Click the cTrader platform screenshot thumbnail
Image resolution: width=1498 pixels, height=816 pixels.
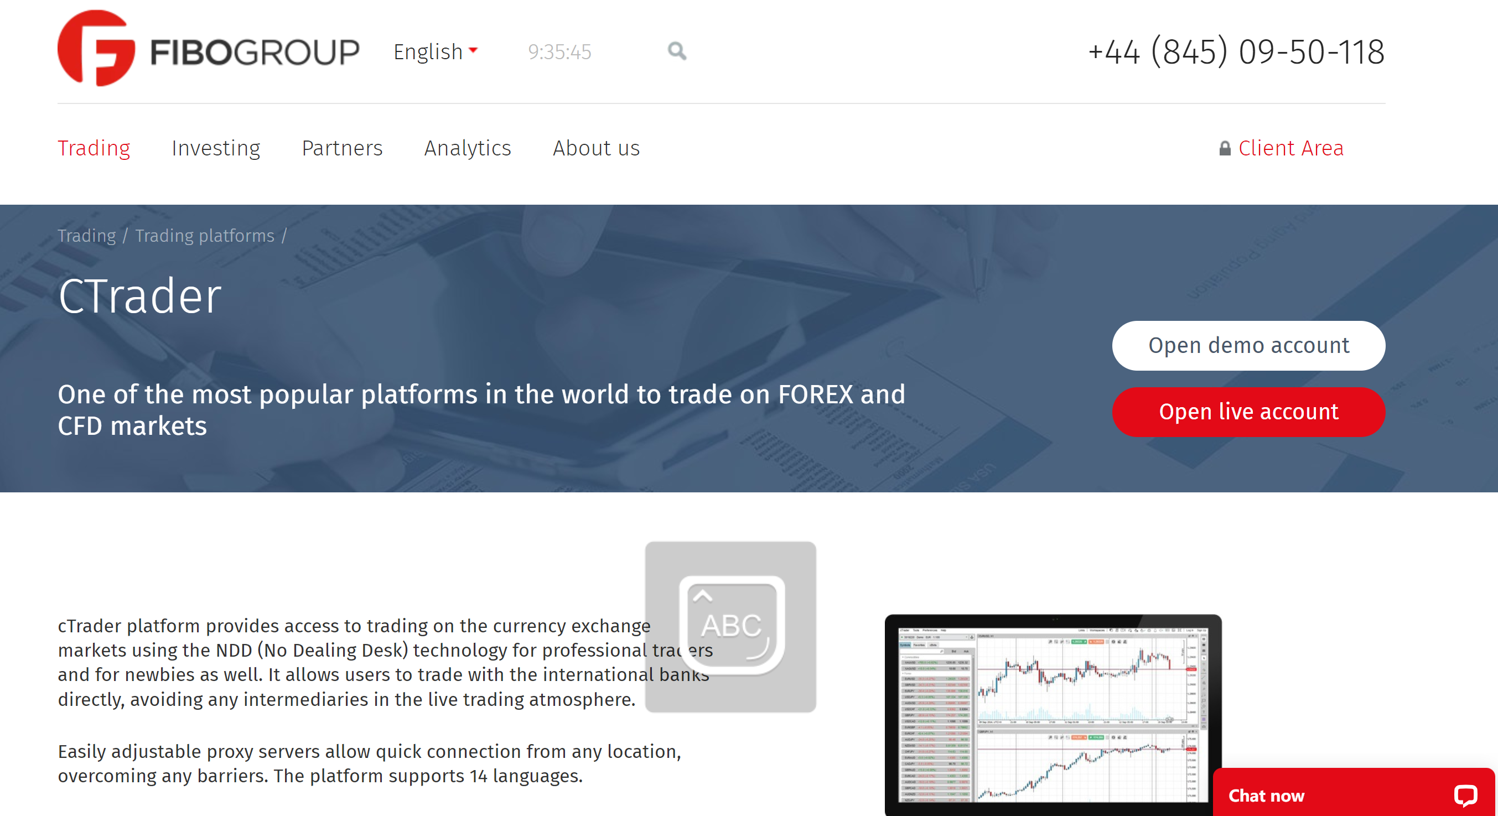(x=1053, y=714)
